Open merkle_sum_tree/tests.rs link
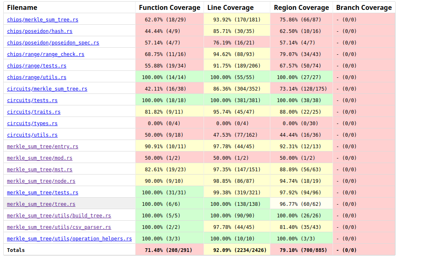 point(42,192)
